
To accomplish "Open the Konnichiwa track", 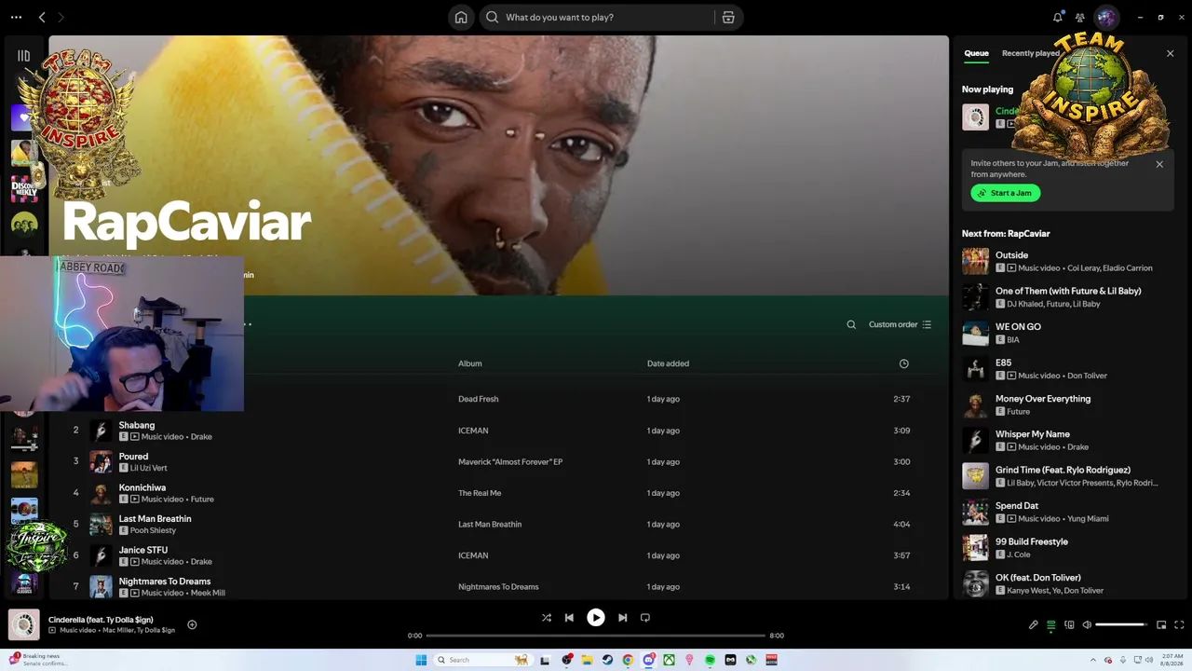I will pyautogui.click(x=142, y=487).
